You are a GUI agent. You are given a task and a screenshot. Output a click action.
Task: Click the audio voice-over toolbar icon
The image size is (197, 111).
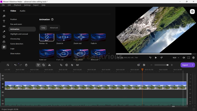tap(138, 65)
